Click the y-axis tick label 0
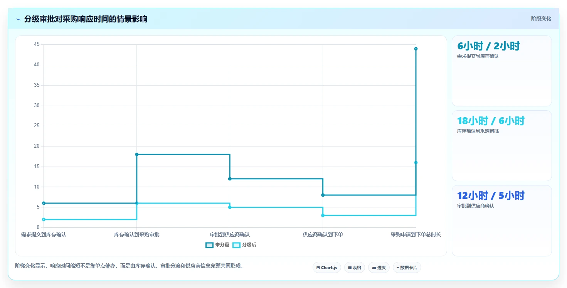The width and height of the screenshot is (567, 288). tap(38, 227)
